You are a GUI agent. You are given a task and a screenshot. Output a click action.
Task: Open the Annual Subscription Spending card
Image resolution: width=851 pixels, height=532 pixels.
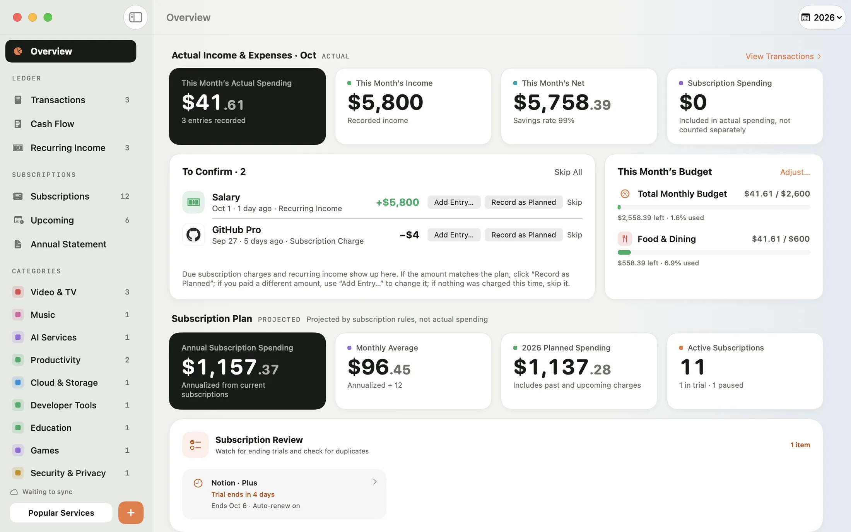248,371
